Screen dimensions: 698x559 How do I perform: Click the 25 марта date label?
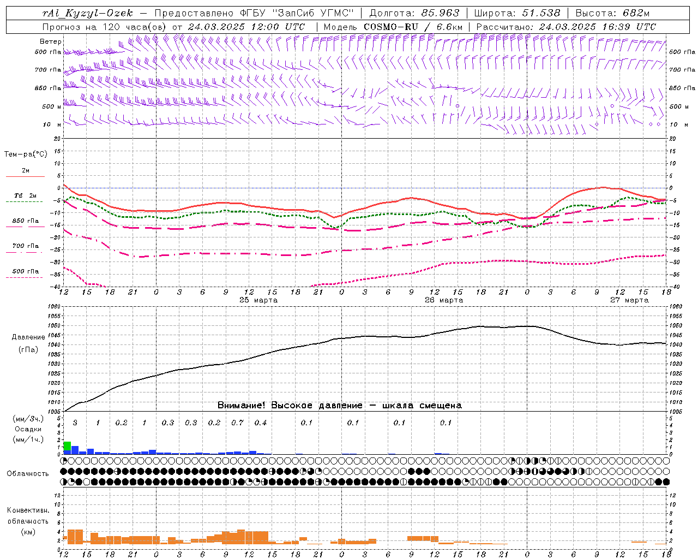pyautogui.click(x=258, y=300)
